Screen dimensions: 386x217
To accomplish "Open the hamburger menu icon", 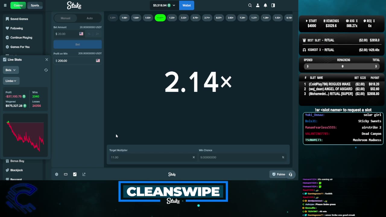I will (x=5, y=5).
